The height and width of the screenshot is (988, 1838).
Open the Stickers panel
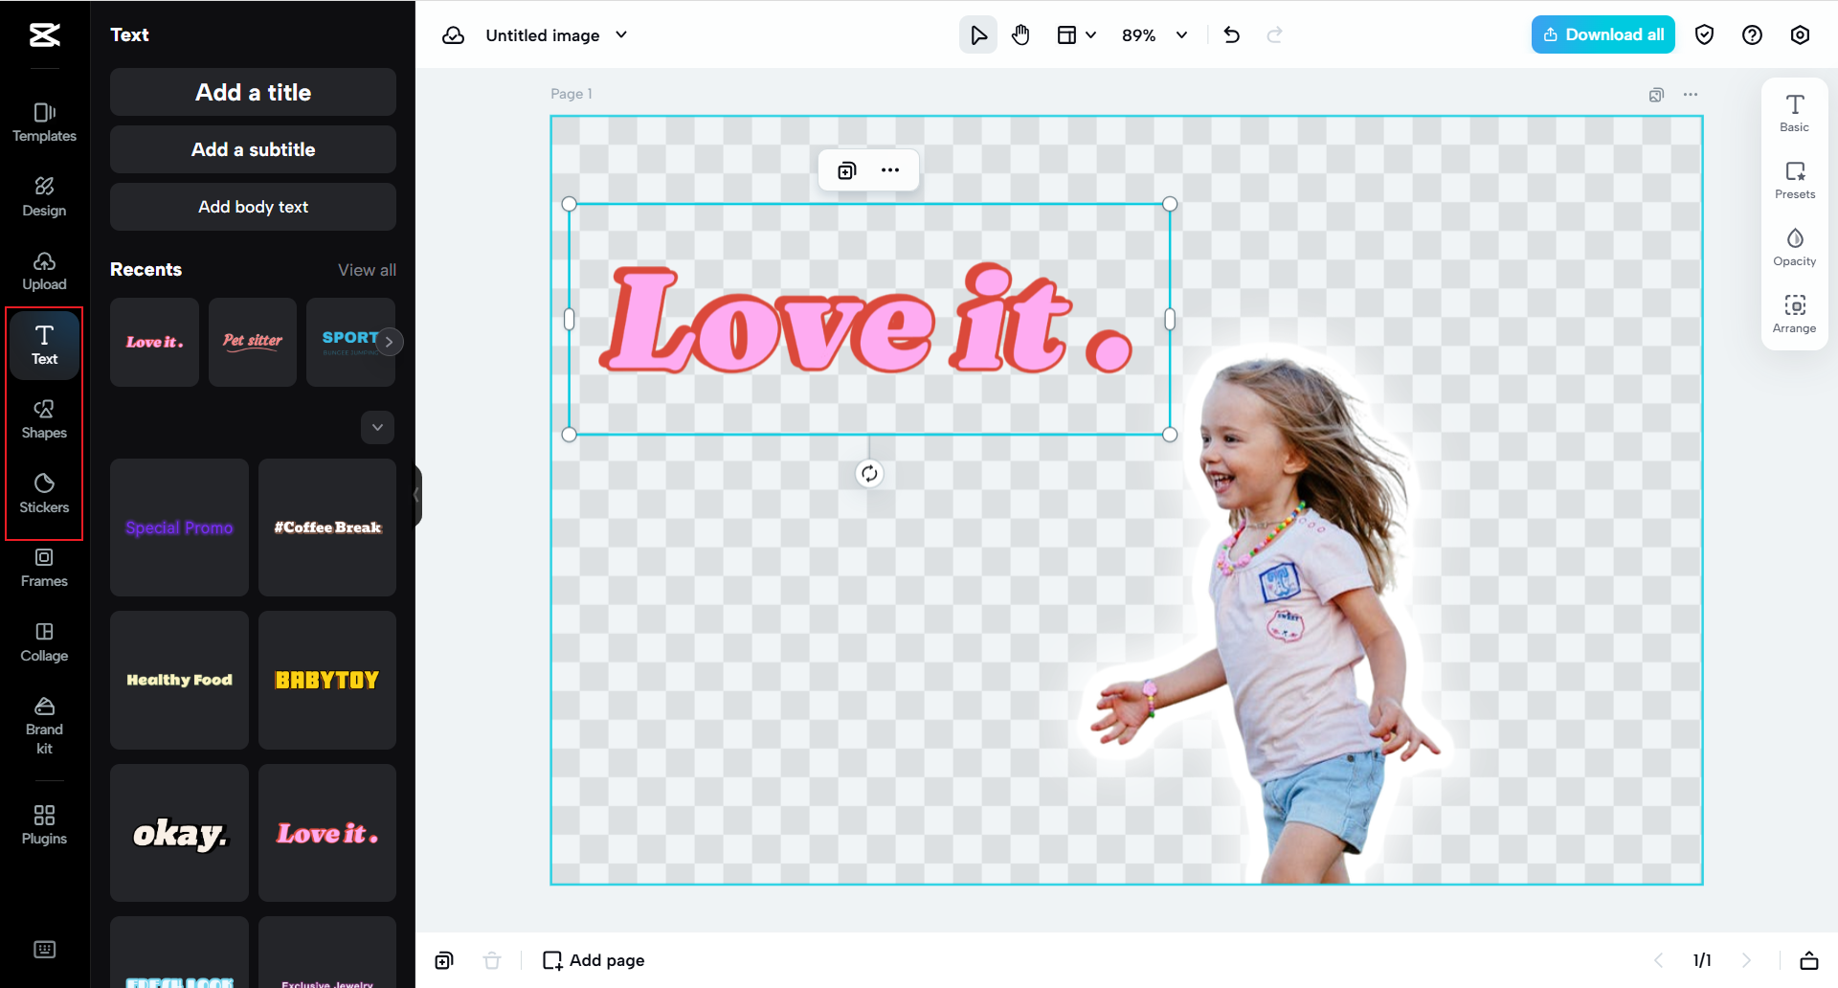tap(44, 493)
